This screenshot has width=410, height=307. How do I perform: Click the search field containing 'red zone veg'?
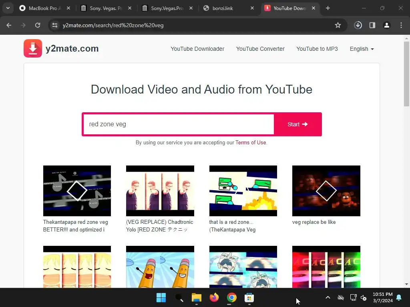[178, 124]
